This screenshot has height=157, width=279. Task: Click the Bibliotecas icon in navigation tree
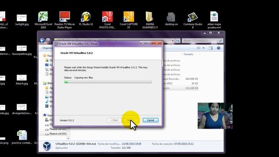click(x=44, y=83)
